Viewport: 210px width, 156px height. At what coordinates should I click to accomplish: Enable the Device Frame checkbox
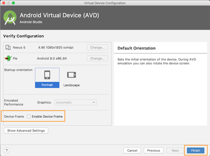coord(29,117)
